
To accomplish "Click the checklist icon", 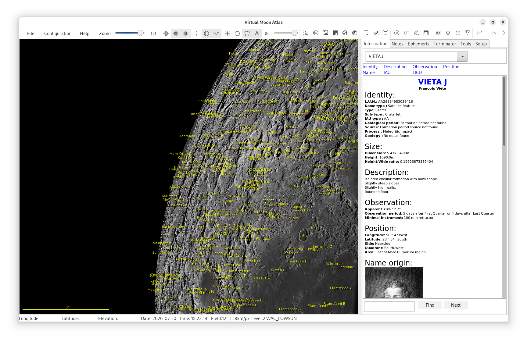I will pos(458,33).
